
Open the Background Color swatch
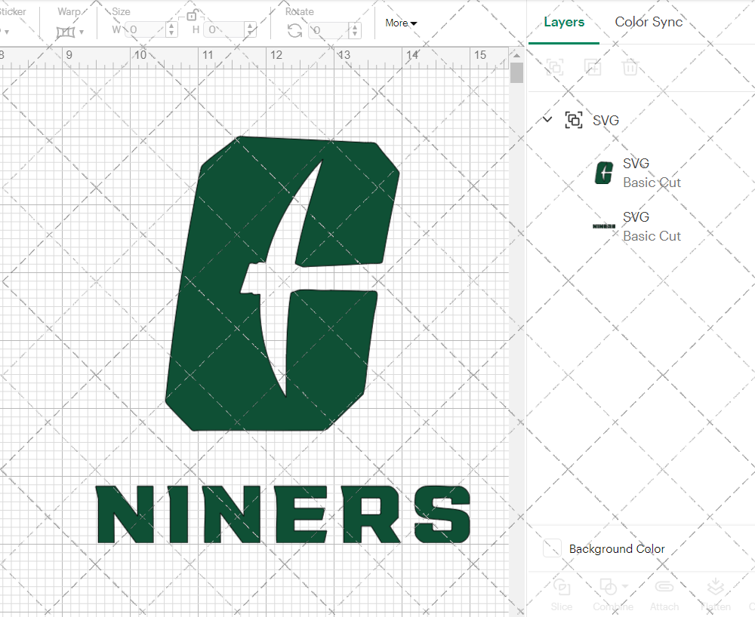point(552,548)
